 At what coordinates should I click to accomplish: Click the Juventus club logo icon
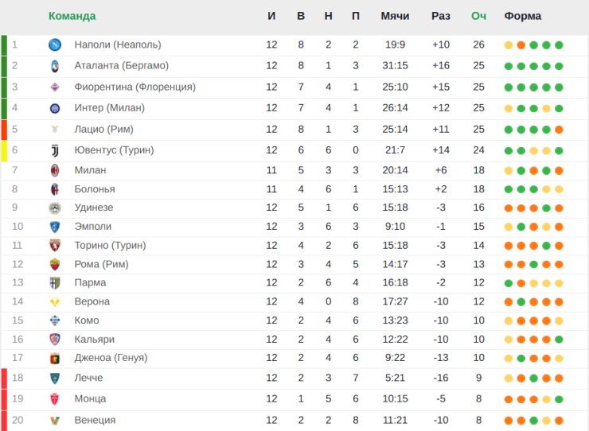tap(54, 150)
